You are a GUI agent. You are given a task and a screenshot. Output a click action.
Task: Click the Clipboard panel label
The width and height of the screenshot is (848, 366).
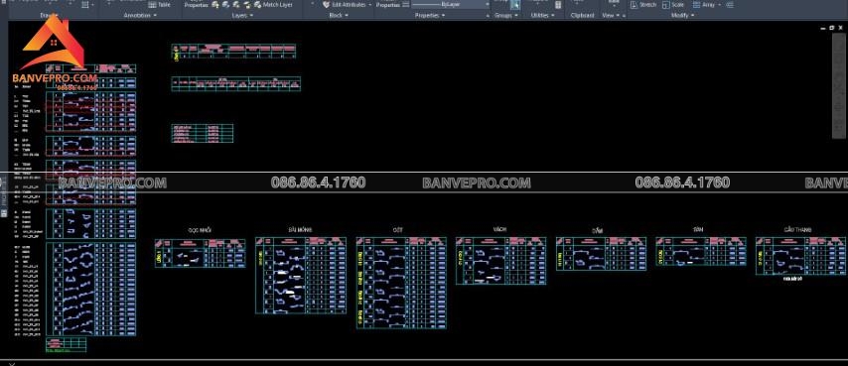pyautogui.click(x=583, y=16)
